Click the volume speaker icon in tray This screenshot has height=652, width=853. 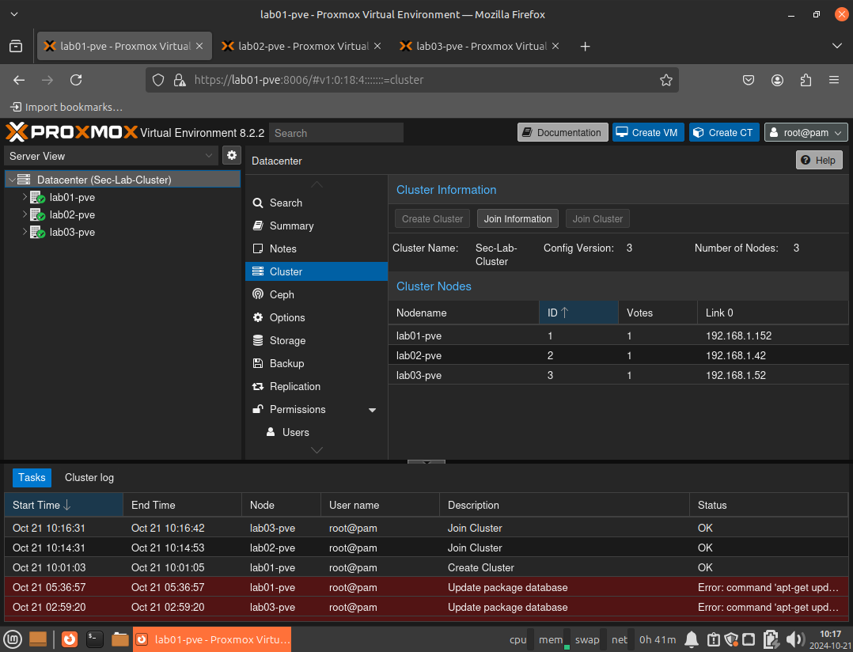coord(794,639)
